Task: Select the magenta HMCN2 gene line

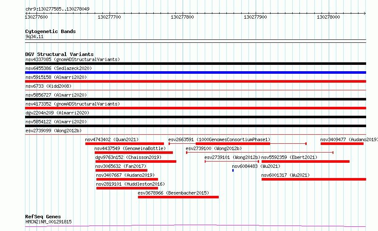Action: pyautogui.click(x=195, y=226)
